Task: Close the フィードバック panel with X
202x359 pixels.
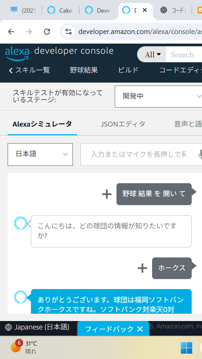Action: coord(140,329)
